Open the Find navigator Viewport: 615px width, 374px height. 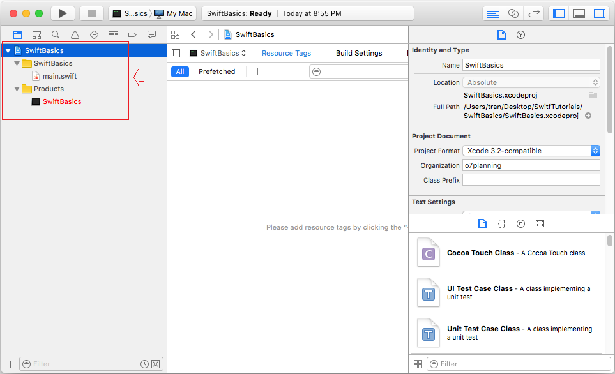[x=56, y=34]
